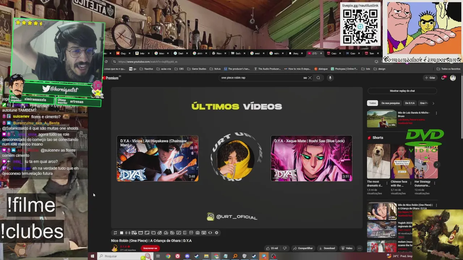Click the stop square in player toolbar
Viewport: 463px width, 260px height.
click(x=122, y=233)
